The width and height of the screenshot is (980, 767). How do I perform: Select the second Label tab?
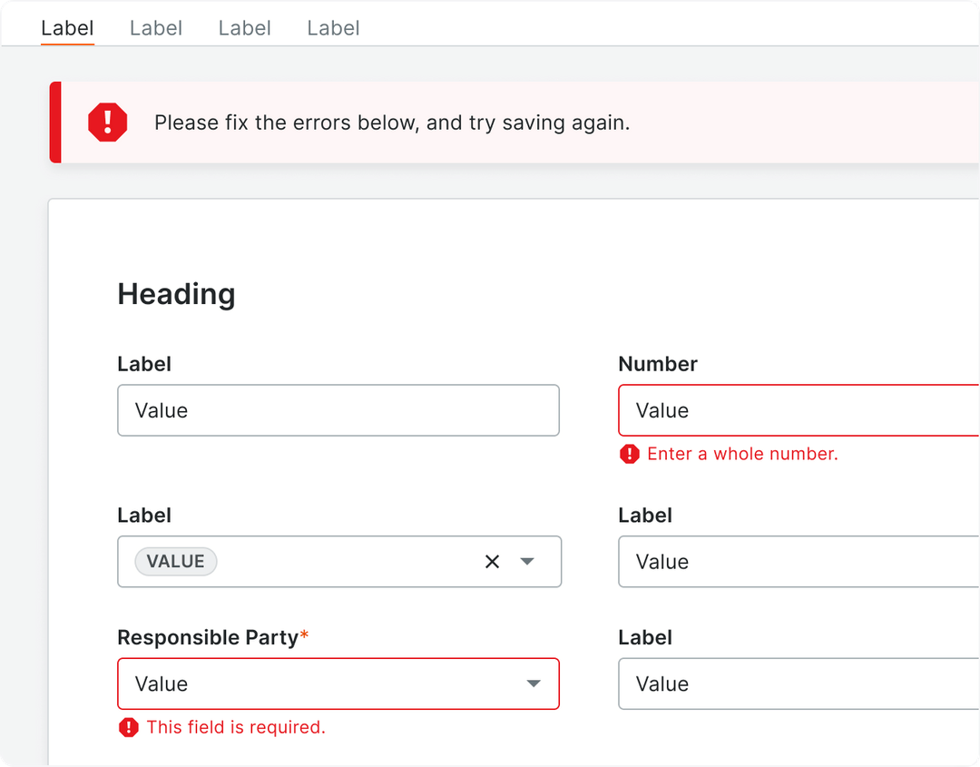coord(155,28)
